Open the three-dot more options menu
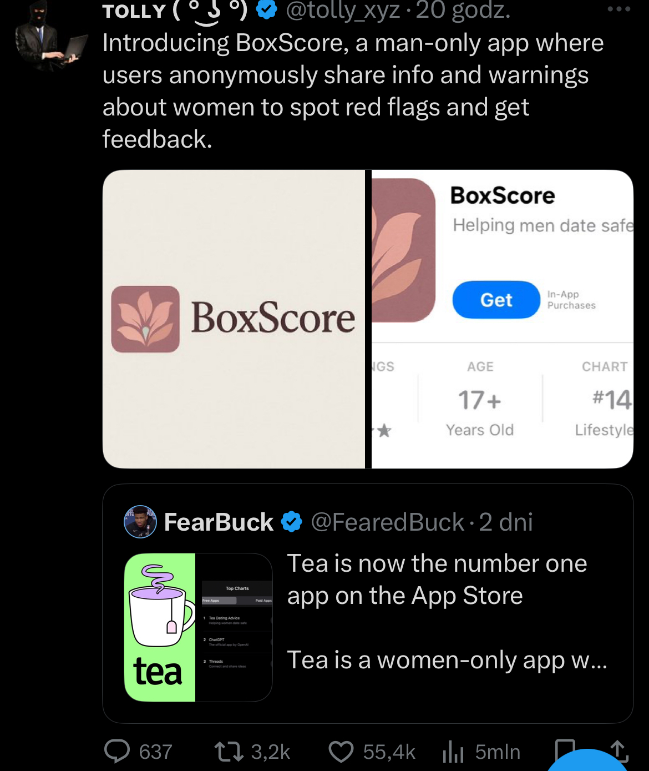The height and width of the screenshot is (771, 649). 619,9
